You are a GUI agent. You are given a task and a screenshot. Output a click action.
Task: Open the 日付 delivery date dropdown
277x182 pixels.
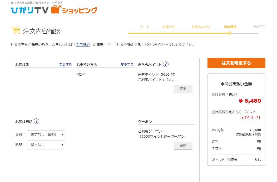pos(46,134)
